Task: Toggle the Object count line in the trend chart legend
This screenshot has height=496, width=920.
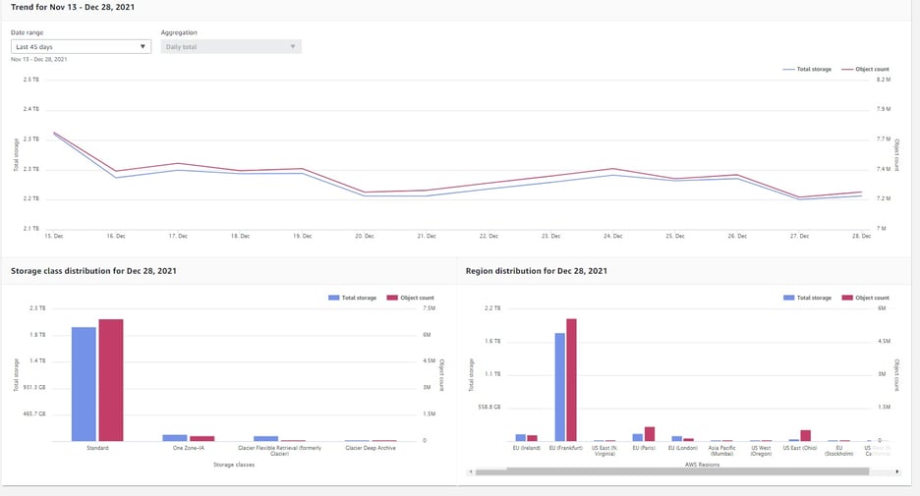Action: click(x=865, y=70)
